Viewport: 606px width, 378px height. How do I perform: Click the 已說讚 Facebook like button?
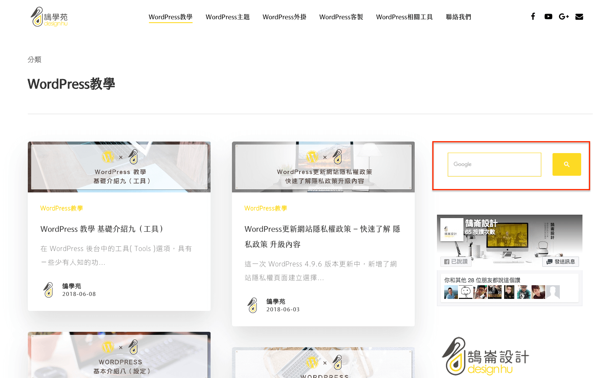[456, 262]
